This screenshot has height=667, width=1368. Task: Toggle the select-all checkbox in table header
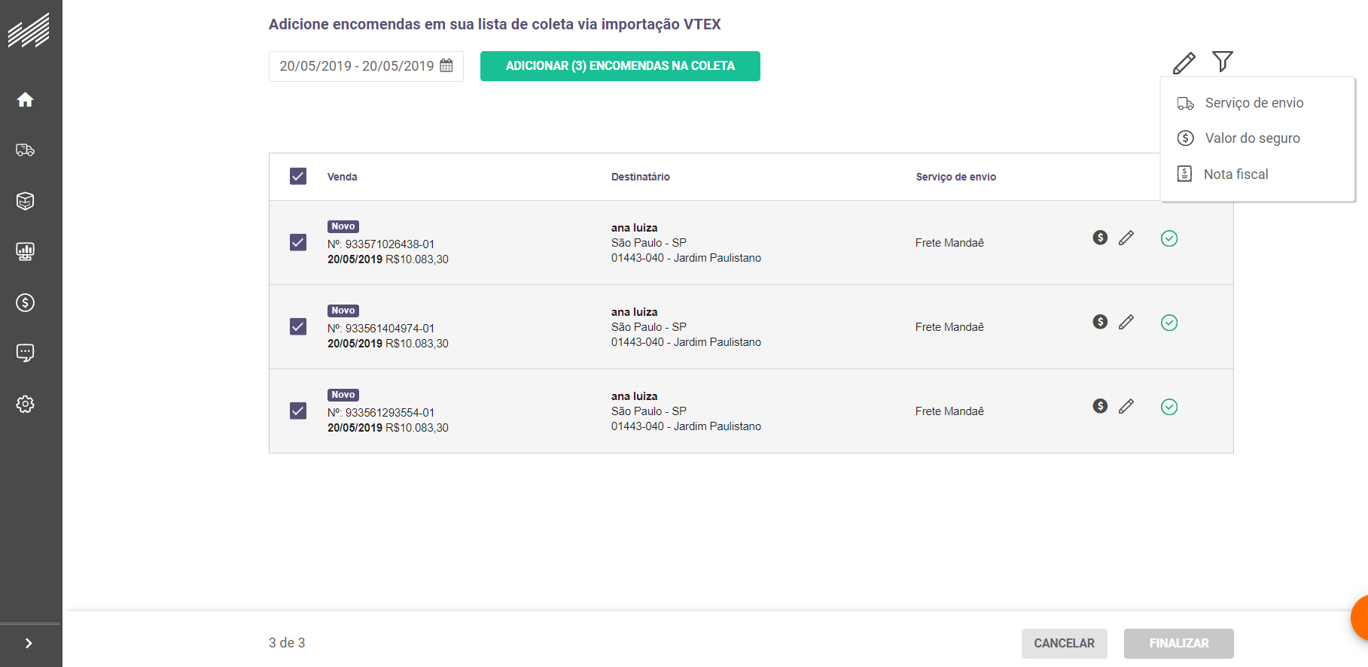(x=298, y=176)
